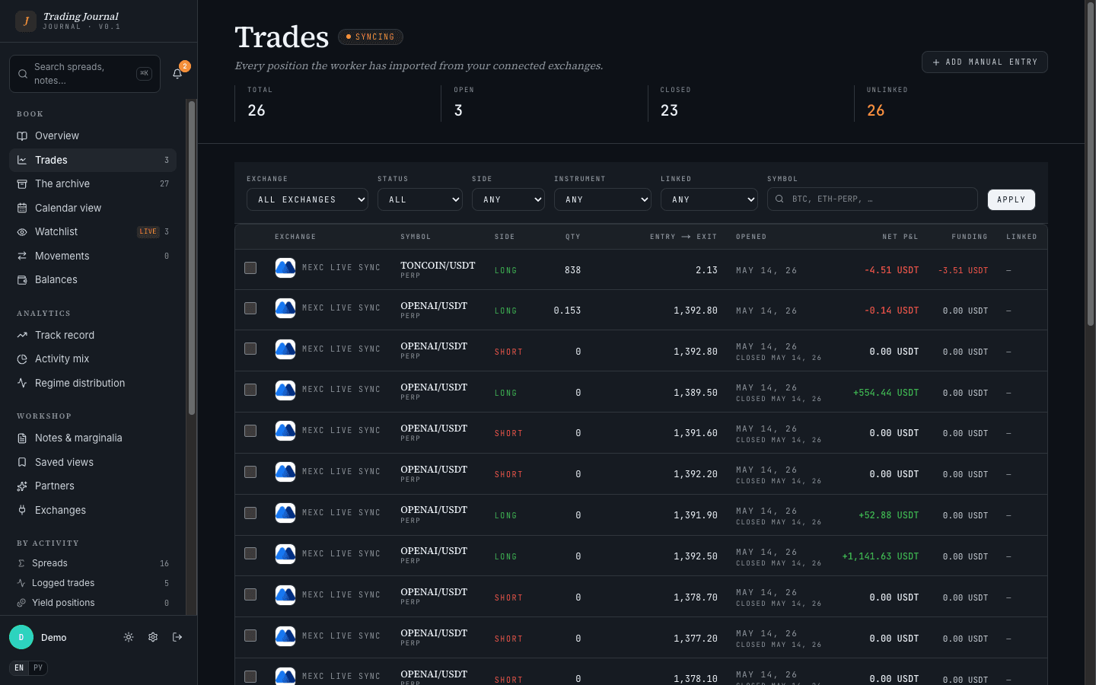The height and width of the screenshot is (685, 1096).
Task: Click the Saved views bookmark icon
Action: tap(22, 462)
